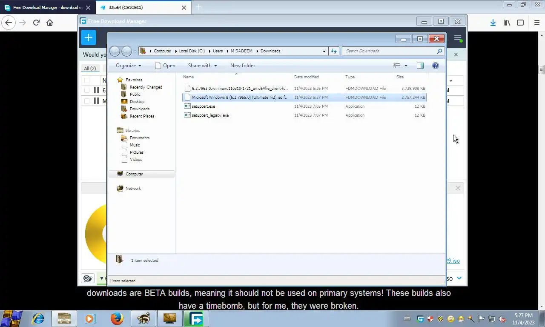Open Explorer help question mark icon
Image resolution: width=545 pixels, height=327 pixels.
(x=436, y=66)
